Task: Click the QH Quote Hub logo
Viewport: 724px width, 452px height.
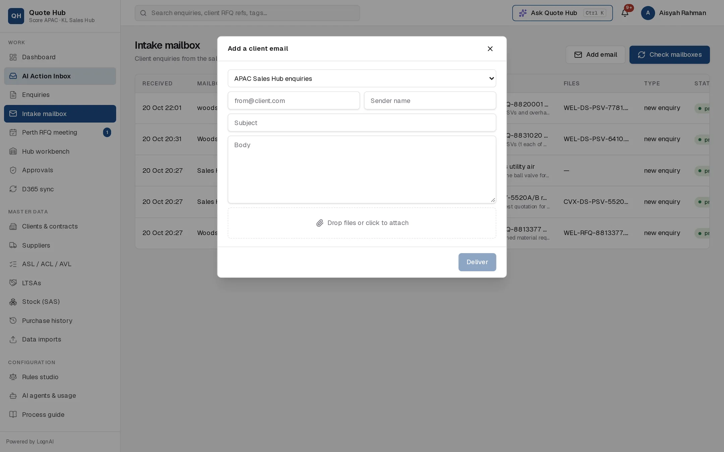Action: (x=16, y=16)
